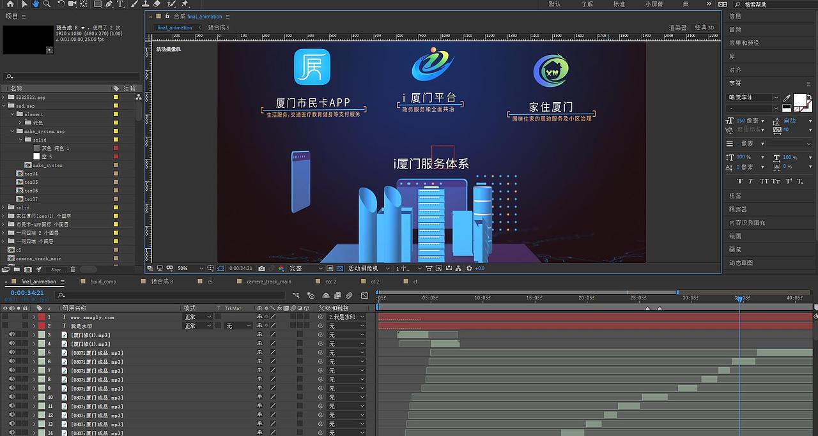
Task: Click the delete trash icon in Project panel
Action: 73,269
